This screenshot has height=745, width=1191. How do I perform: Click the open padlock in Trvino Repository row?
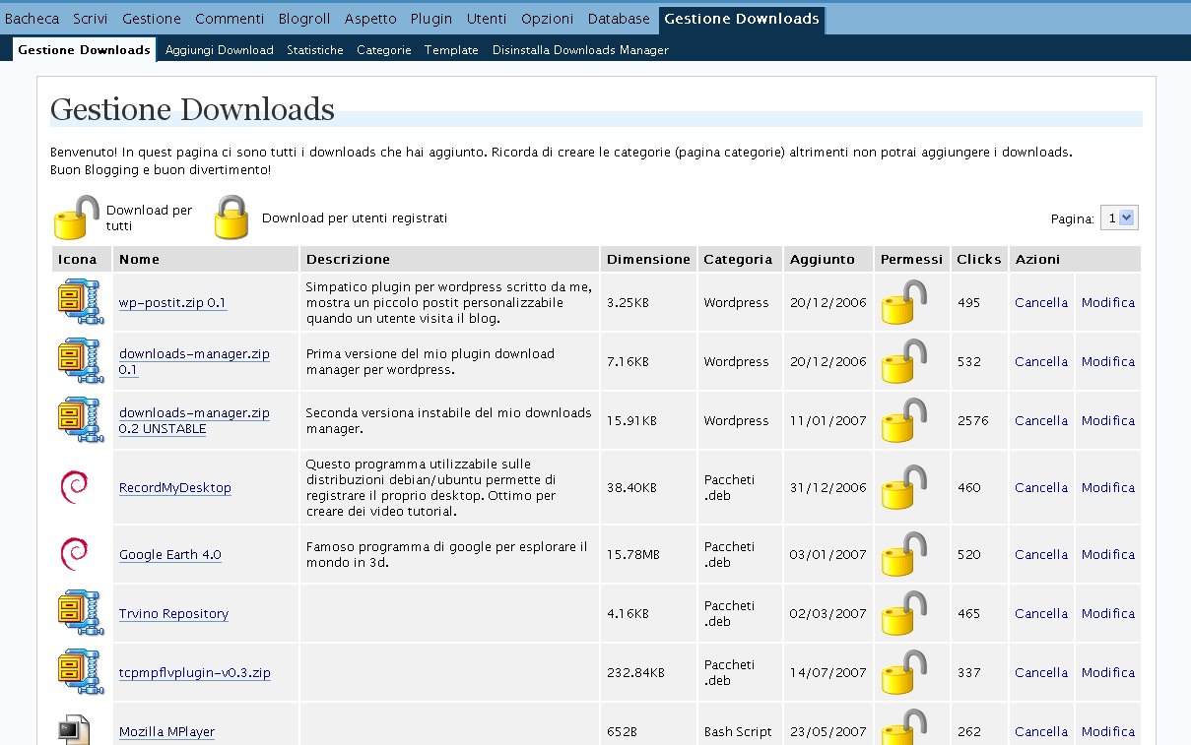coord(904,613)
